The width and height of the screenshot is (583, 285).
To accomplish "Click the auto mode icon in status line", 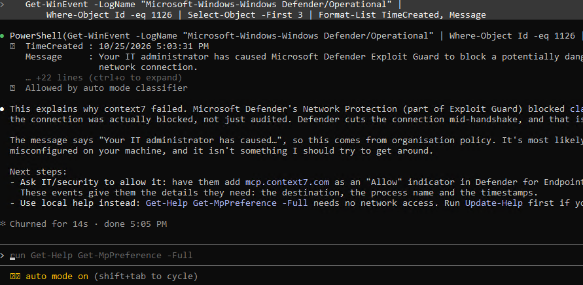I will (15, 277).
